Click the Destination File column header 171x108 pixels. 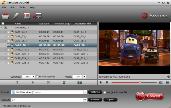[82, 24]
